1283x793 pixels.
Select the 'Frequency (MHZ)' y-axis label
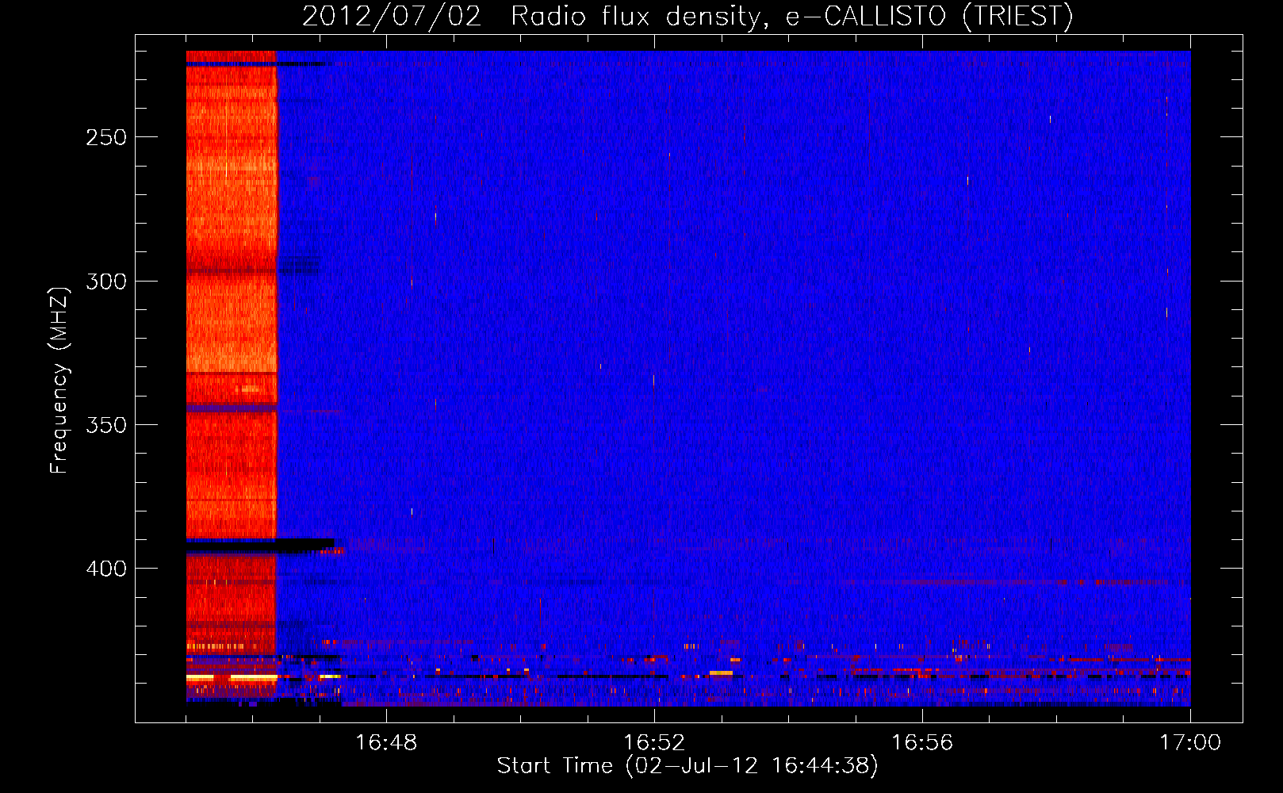[x=60, y=380]
